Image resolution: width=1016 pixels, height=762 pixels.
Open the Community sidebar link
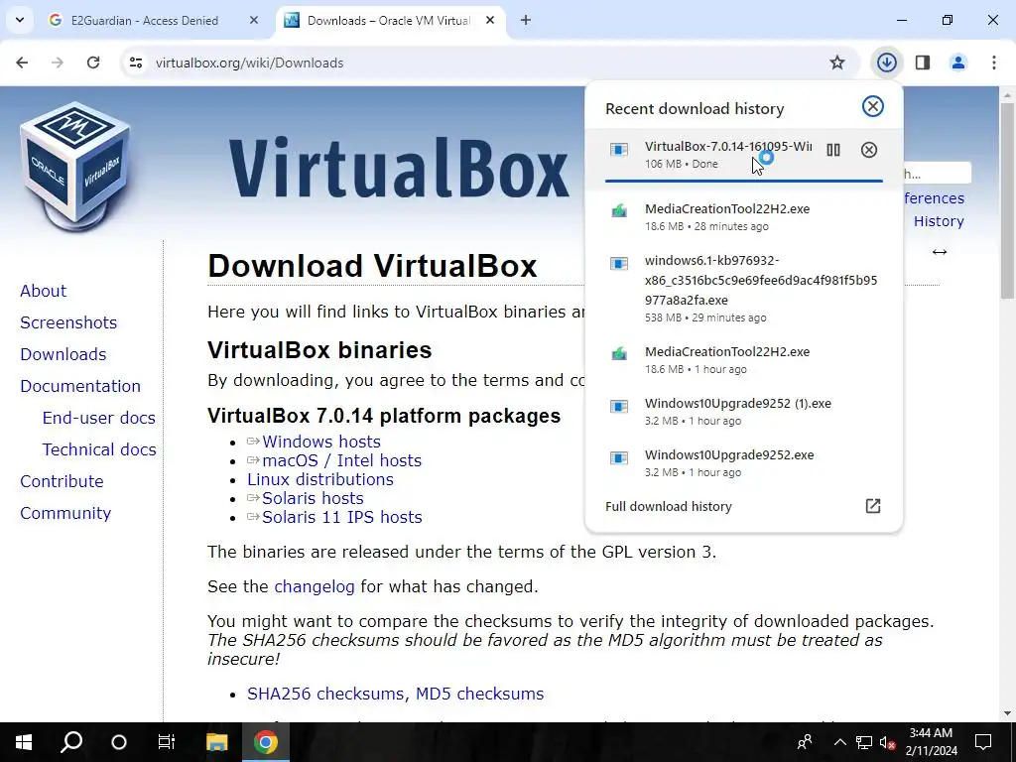pos(65,513)
